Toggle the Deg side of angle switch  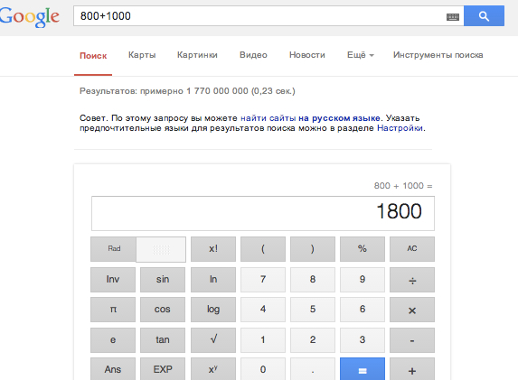[161, 249]
